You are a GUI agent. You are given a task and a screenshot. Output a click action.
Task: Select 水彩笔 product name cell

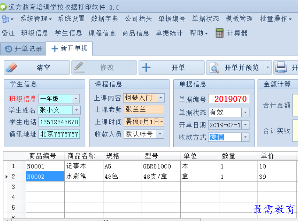[84, 177]
